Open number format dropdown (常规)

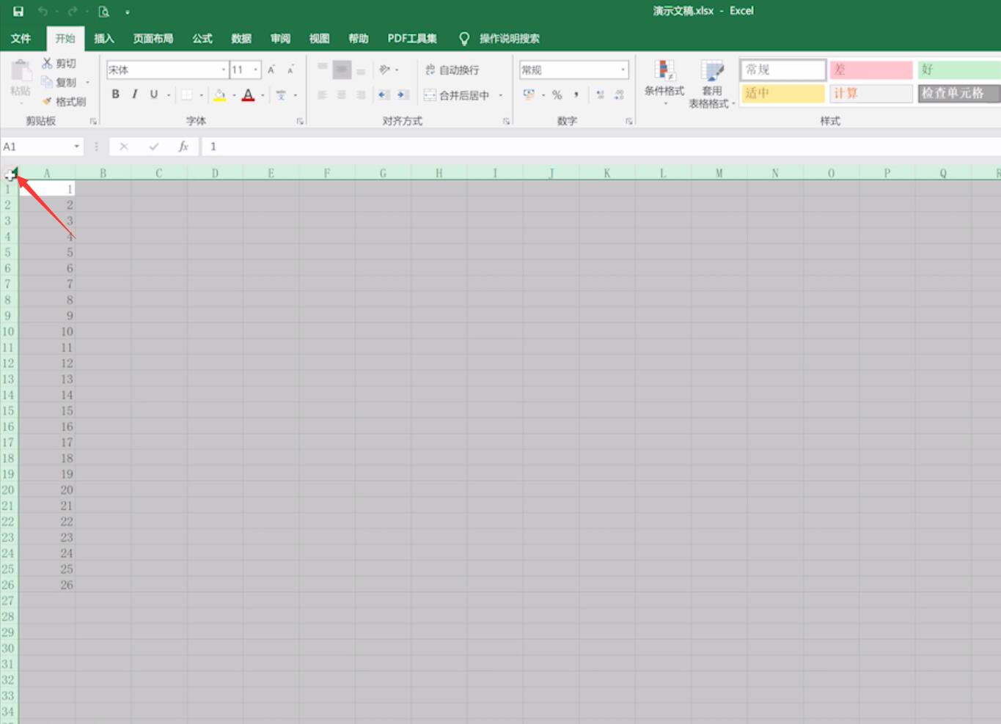click(623, 70)
